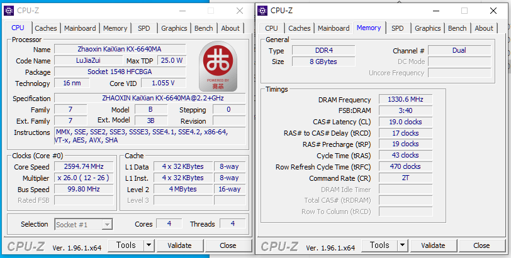Expand the Tools dropdown arrow in right window
This screenshot has height=258, width=511.
click(403, 245)
